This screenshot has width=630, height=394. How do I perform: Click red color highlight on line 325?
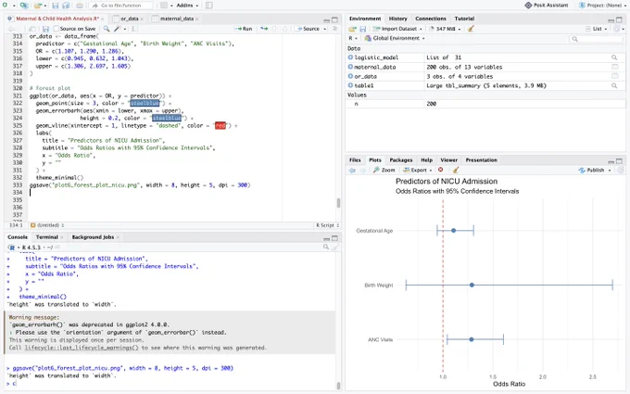[x=220, y=125]
